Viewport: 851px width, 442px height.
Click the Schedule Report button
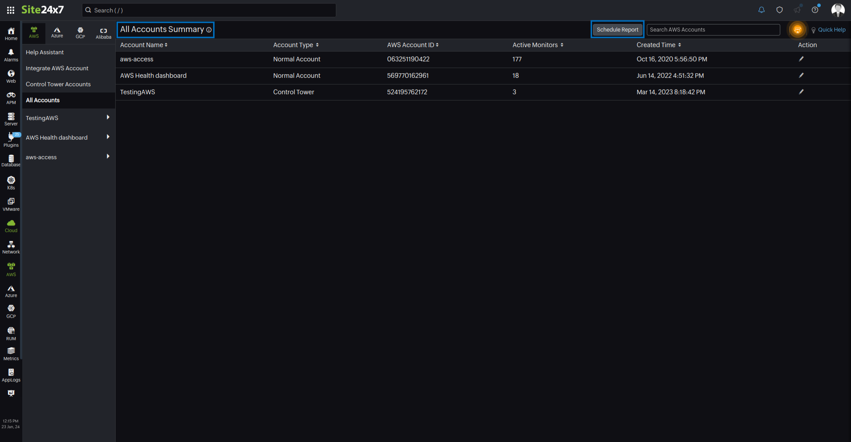[617, 30]
